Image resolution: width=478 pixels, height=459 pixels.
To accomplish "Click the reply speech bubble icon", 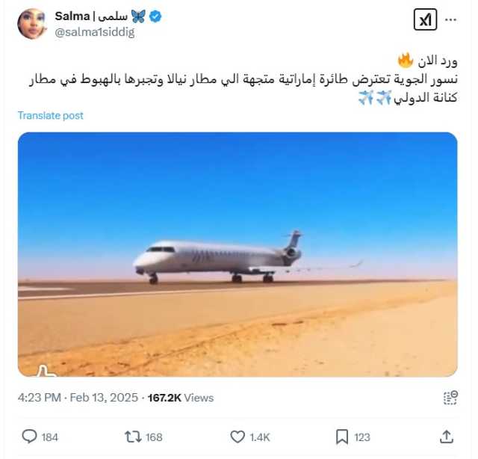I will (x=30, y=437).
